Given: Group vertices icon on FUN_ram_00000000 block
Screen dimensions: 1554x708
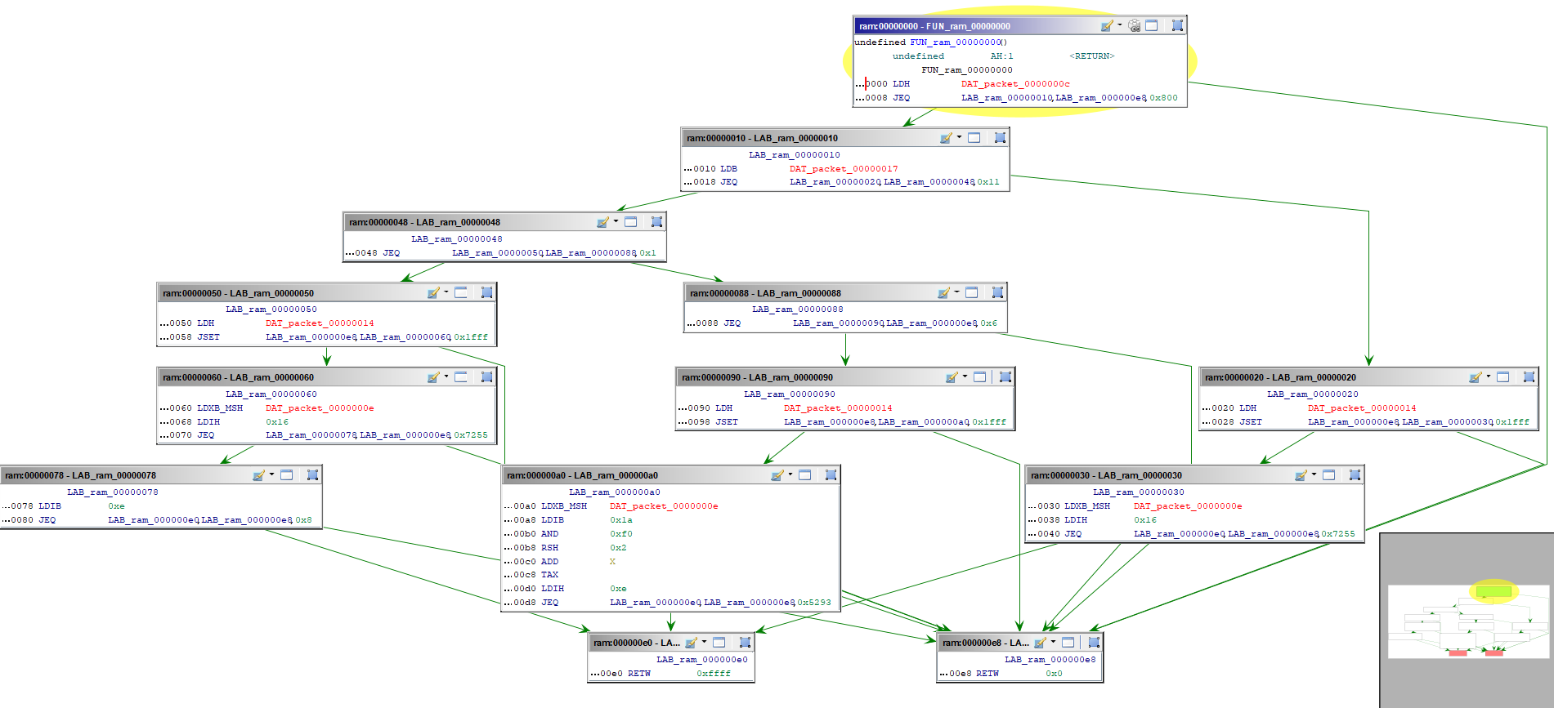Looking at the screenshot, I should [1177, 25].
